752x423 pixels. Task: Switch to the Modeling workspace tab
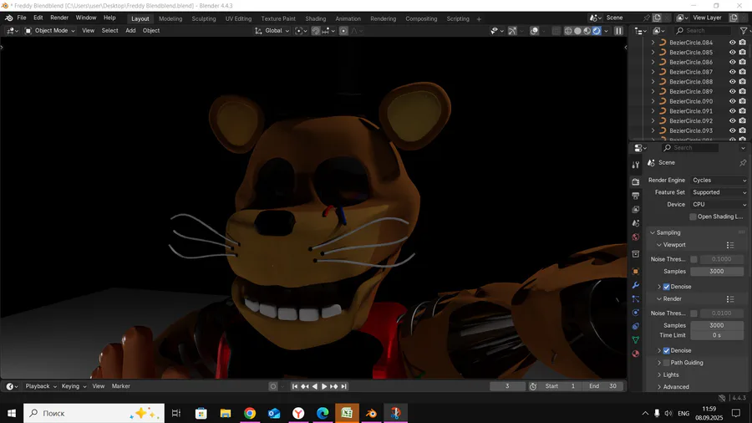point(170,18)
